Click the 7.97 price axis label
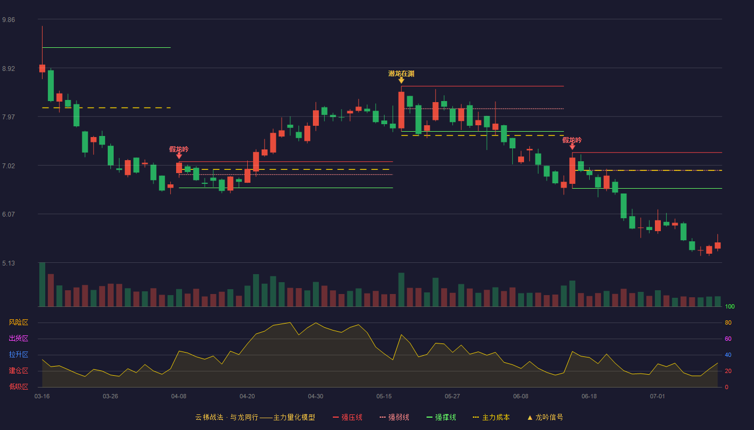Screen dimensions: 754x430 click(9, 117)
